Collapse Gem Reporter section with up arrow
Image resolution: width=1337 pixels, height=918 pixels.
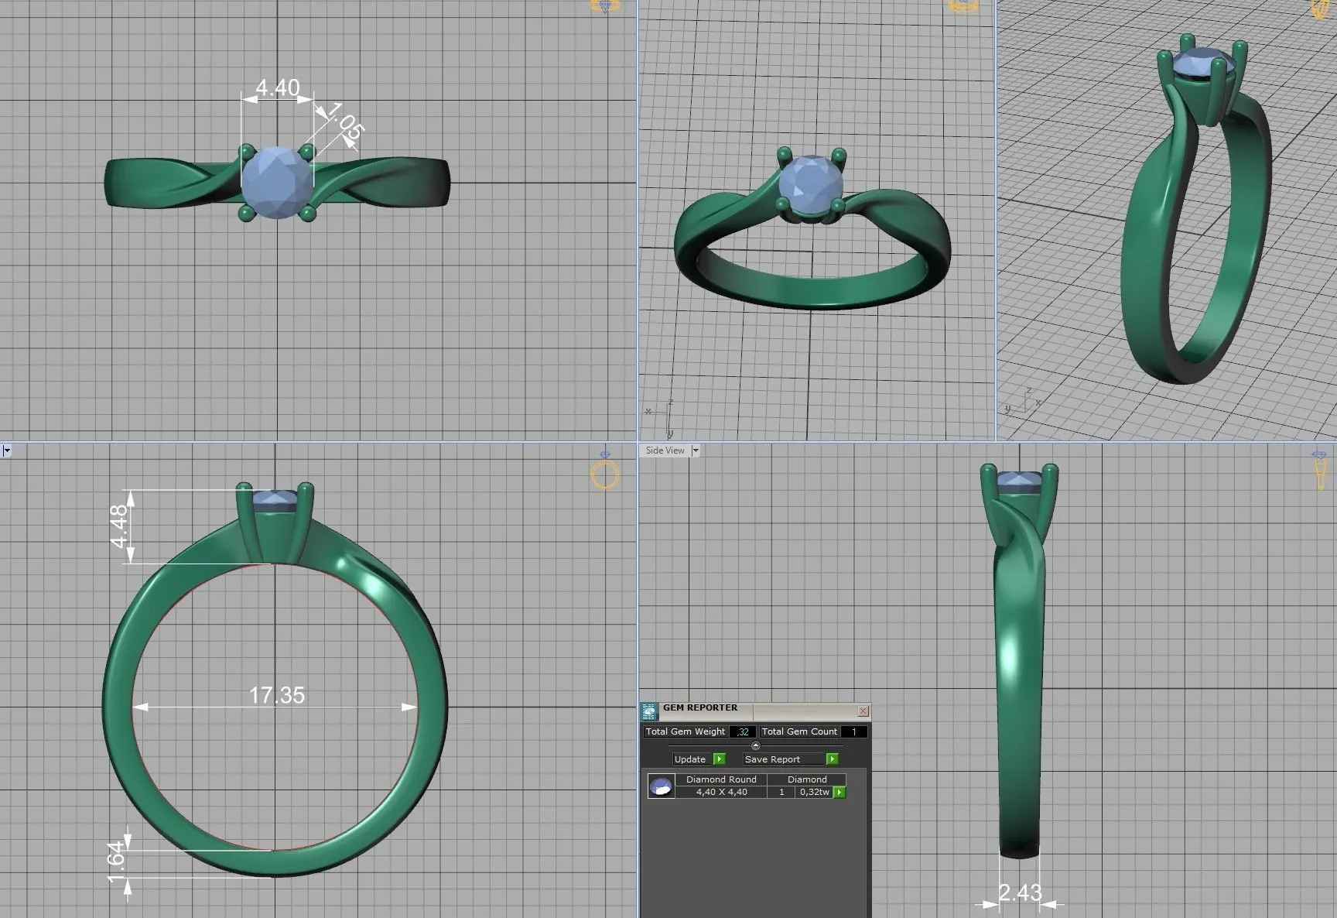(x=756, y=745)
